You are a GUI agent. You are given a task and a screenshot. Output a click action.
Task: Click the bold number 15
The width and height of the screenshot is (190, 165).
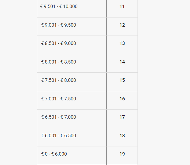122,80
